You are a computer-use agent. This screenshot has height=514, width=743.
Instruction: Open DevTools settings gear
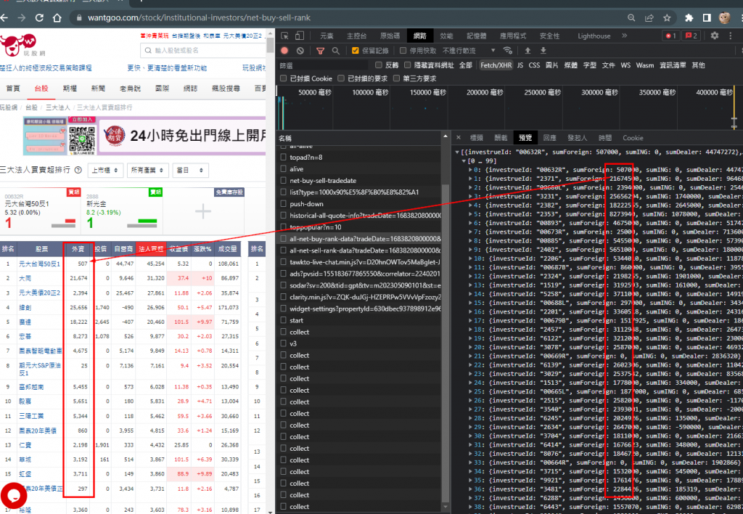click(x=715, y=36)
